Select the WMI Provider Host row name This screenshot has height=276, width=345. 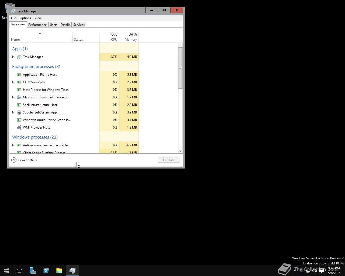pos(36,127)
